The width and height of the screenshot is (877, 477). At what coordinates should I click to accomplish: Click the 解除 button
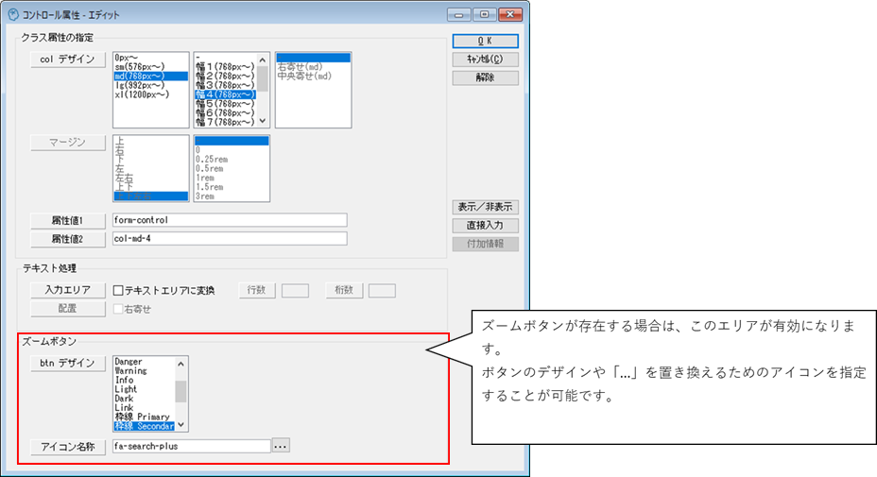(485, 77)
